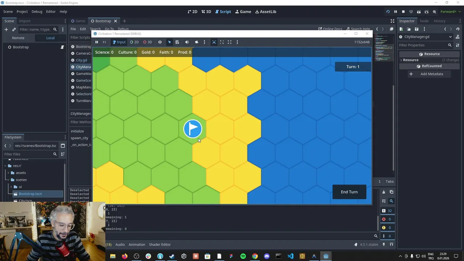Switch to 3D workspace in top bar
The height and width of the screenshot is (261, 464).
coord(206,12)
